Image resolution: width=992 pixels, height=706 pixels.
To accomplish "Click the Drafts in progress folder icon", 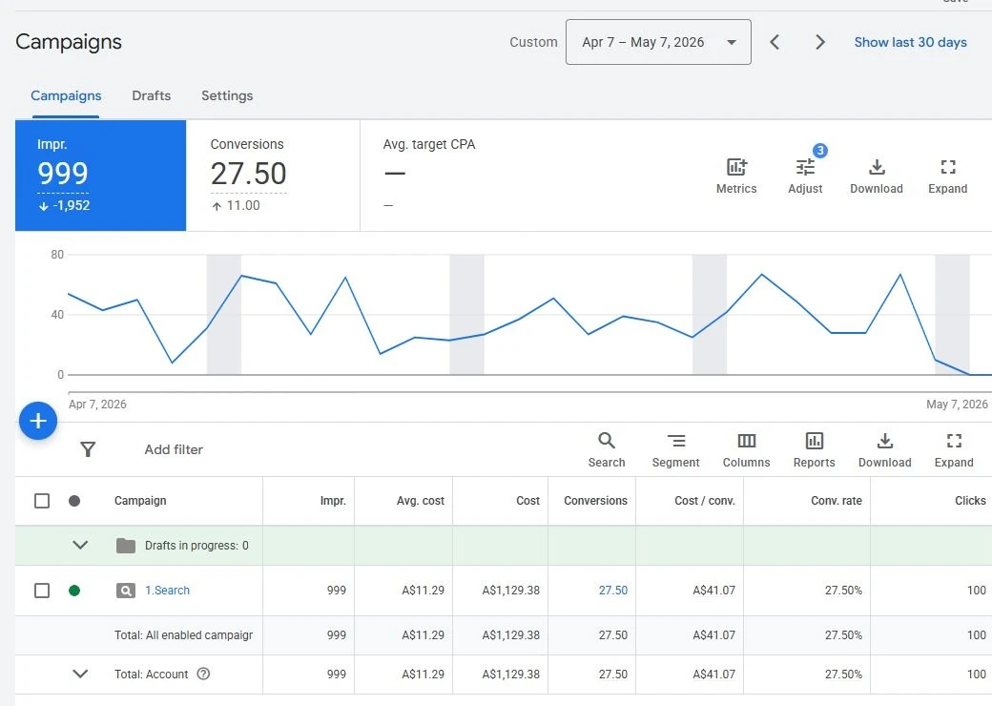I will (x=126, y=546).
